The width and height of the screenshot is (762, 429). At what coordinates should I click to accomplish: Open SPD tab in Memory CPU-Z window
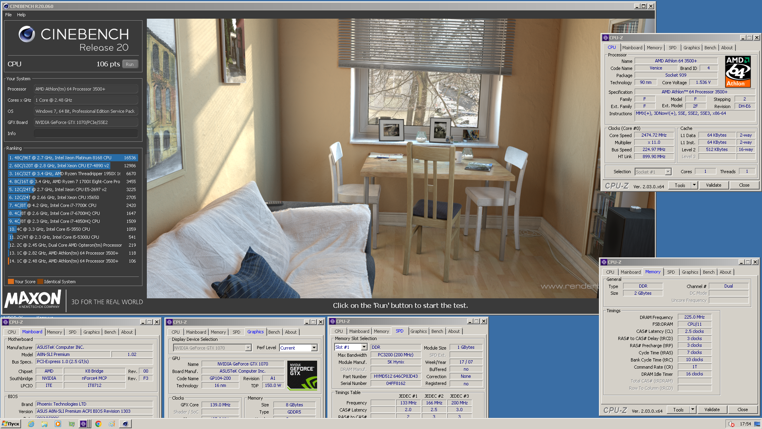click(x=671, y=272)
